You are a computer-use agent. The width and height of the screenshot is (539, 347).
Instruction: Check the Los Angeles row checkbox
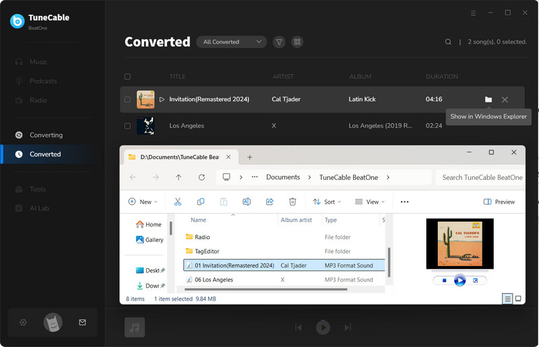(x=127, y=126)
